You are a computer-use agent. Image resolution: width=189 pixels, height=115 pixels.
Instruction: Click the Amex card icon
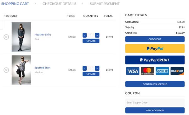point(162,71)
